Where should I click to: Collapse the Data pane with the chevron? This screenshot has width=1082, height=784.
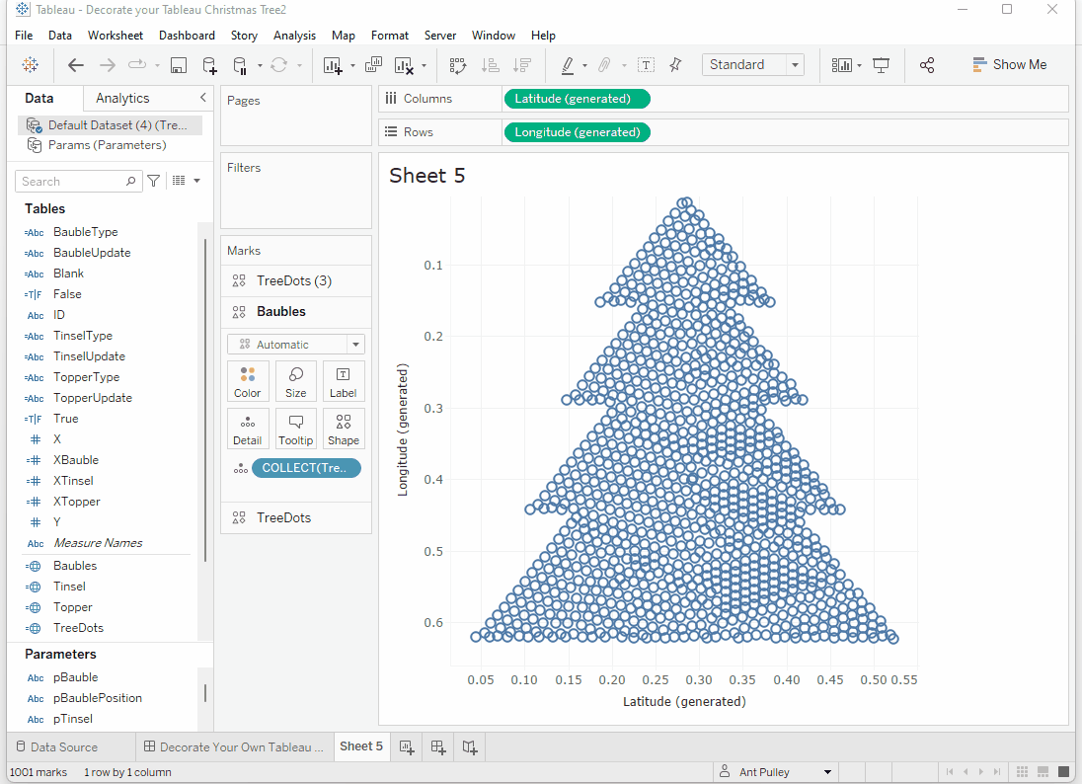point(202,98)
